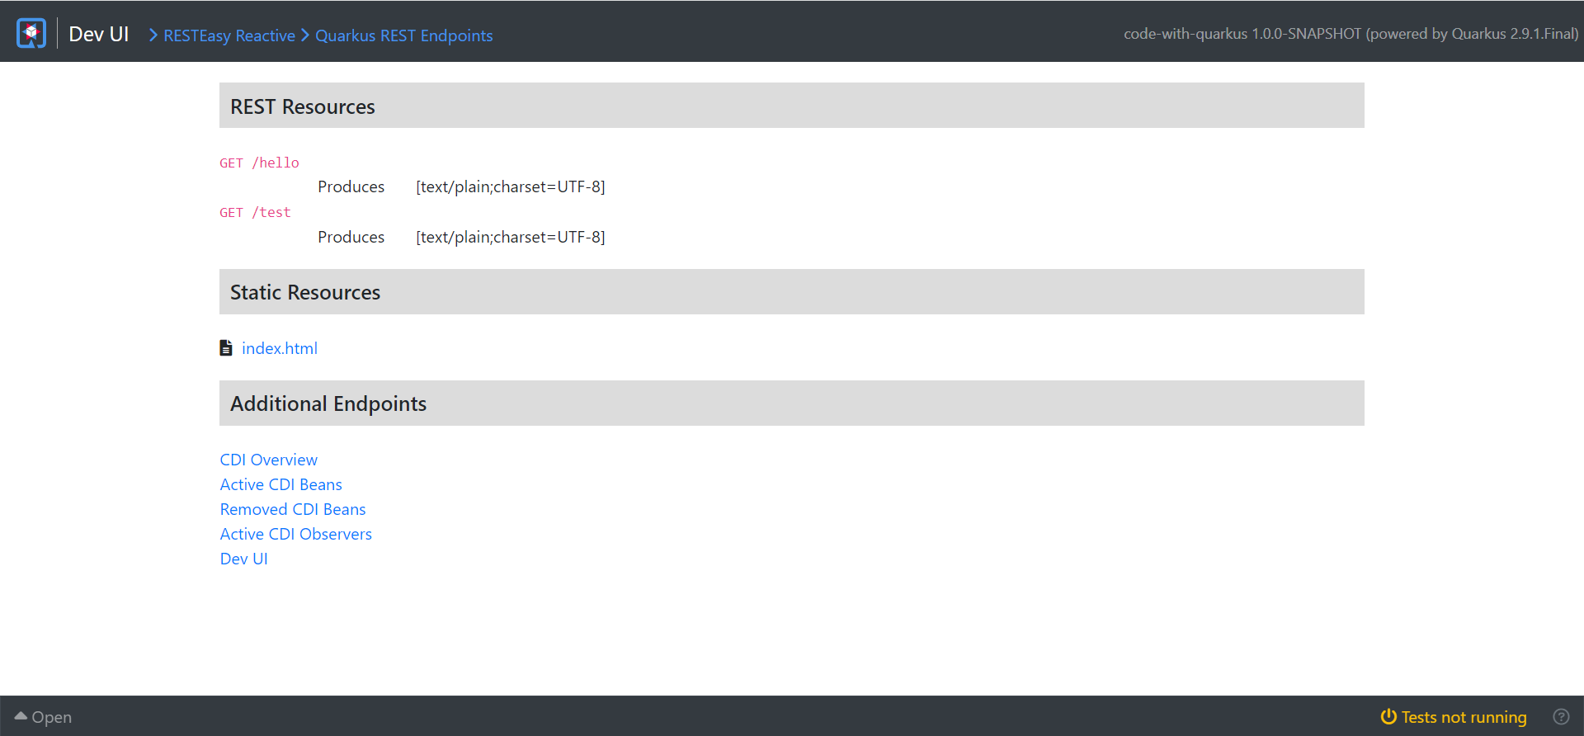Click the Static Resources section header
Image resolution: width=1584 pixels, height=736 pixels.
tap(792, 291)
